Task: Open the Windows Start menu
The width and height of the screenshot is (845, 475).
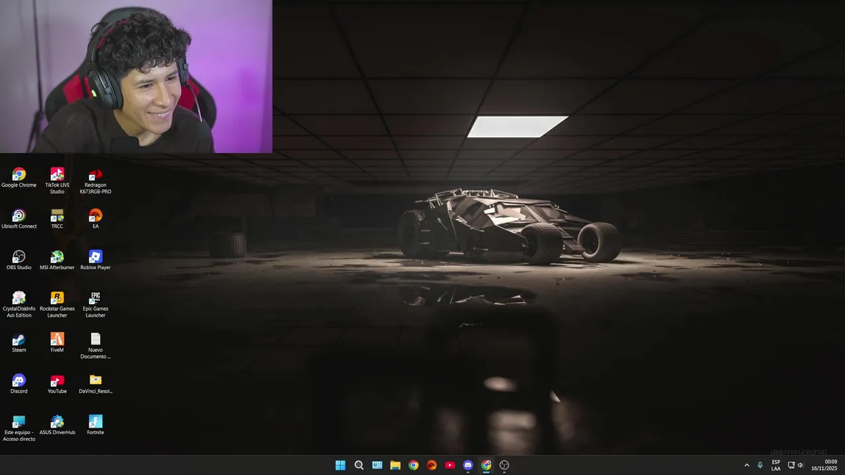Action: pos(340,465)
